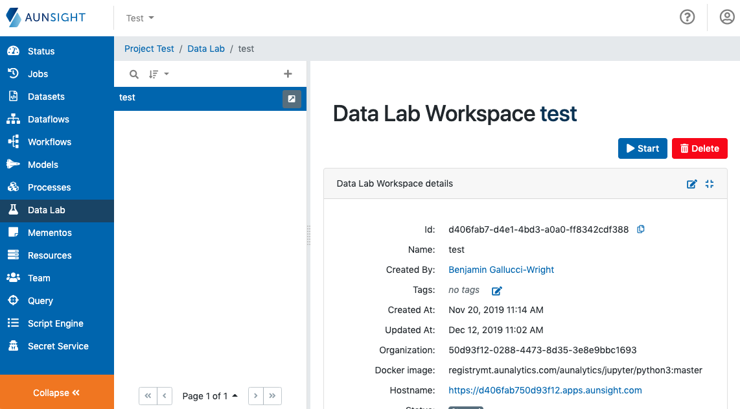740x409 pixels.
Task: Edit workspace details using the pencil icon
Action: tap(691, 184)
